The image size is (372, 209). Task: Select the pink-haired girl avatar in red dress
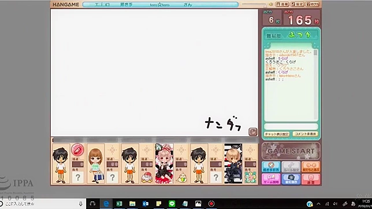164,164
